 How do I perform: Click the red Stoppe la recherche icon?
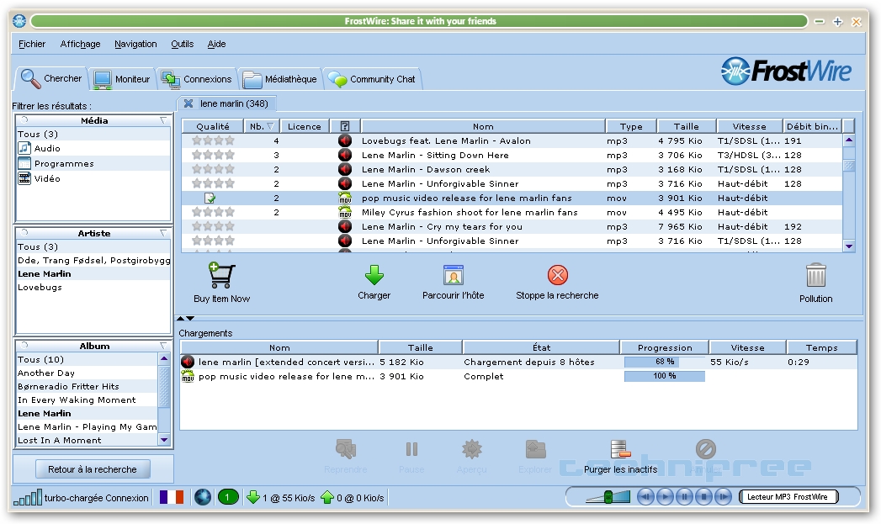tap(557, 275)
